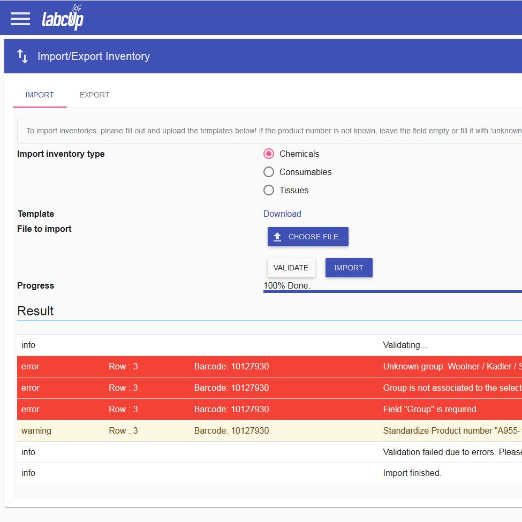
Task: Click the 'warning' label in the result table
Action: tap(36, 431)
